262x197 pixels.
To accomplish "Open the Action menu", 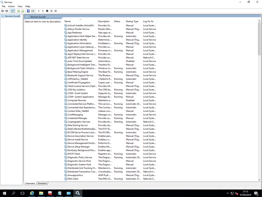I will click(12, 6).
